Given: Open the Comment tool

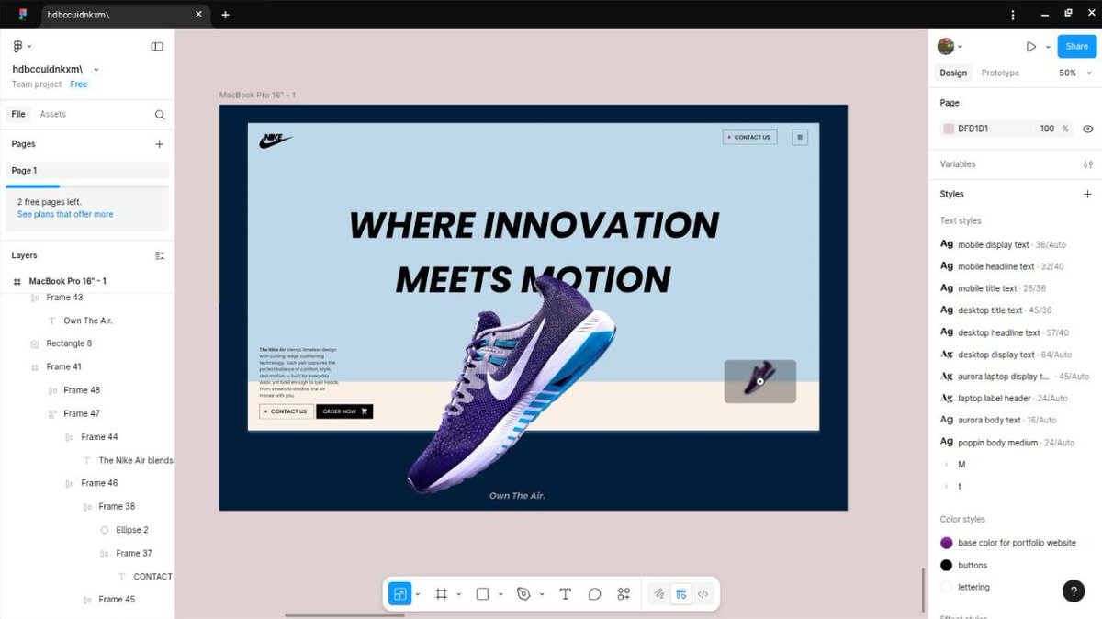Looking at the screenshot, I should [x=594, y=593].
